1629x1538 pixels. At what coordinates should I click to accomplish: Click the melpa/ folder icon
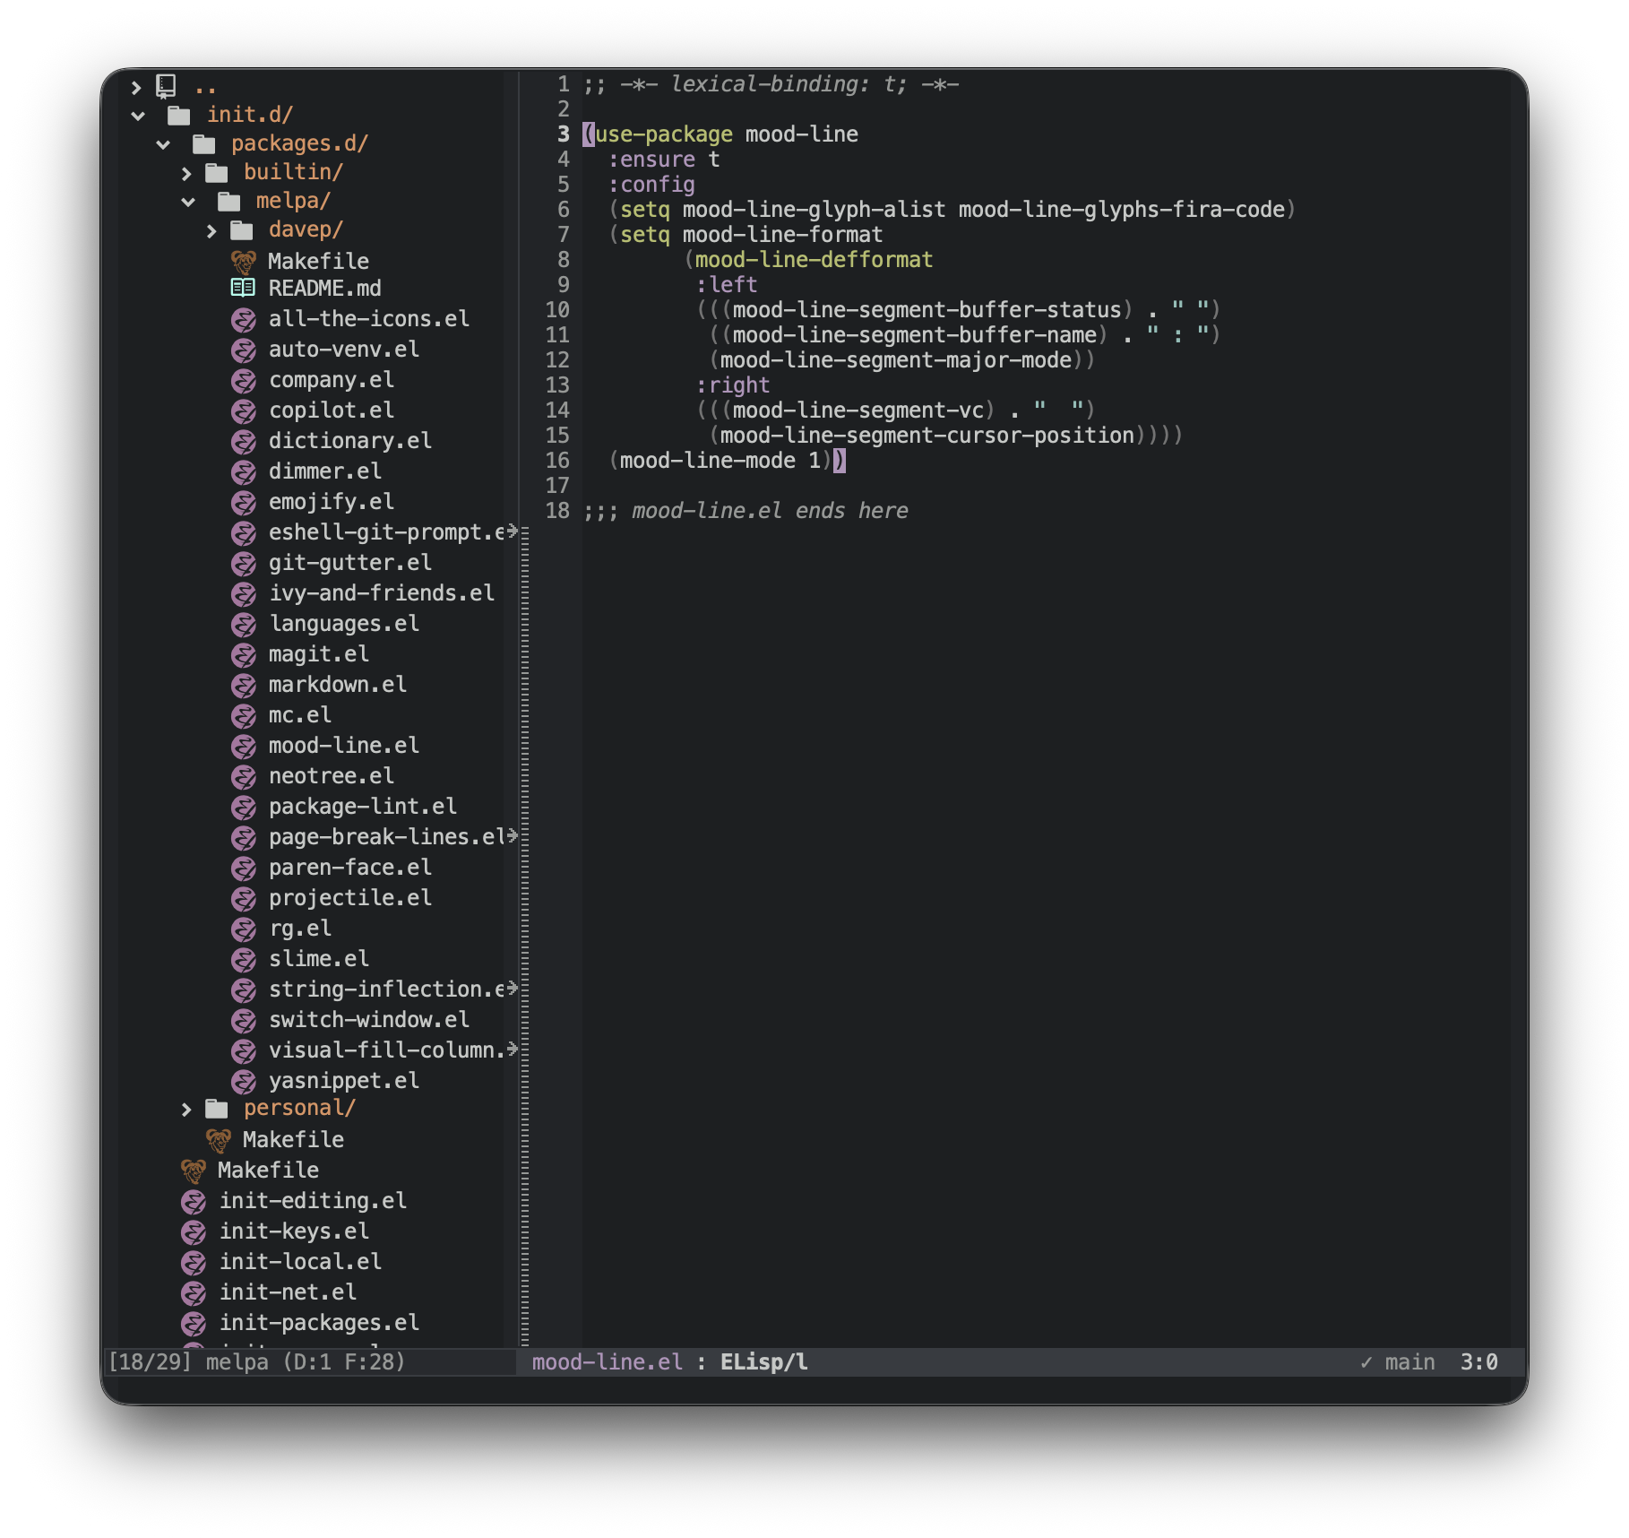(229, 201)
